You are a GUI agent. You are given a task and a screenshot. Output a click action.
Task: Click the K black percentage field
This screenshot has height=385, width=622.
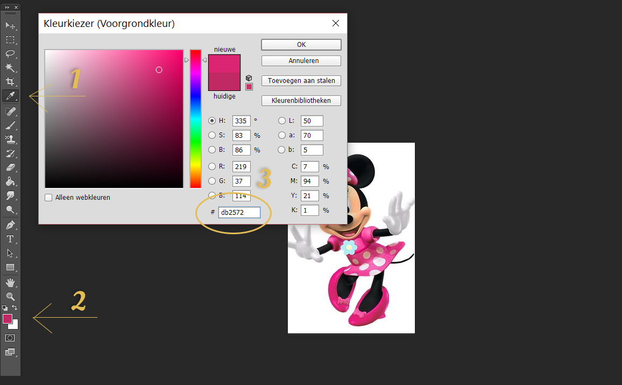tap(310, 211)
